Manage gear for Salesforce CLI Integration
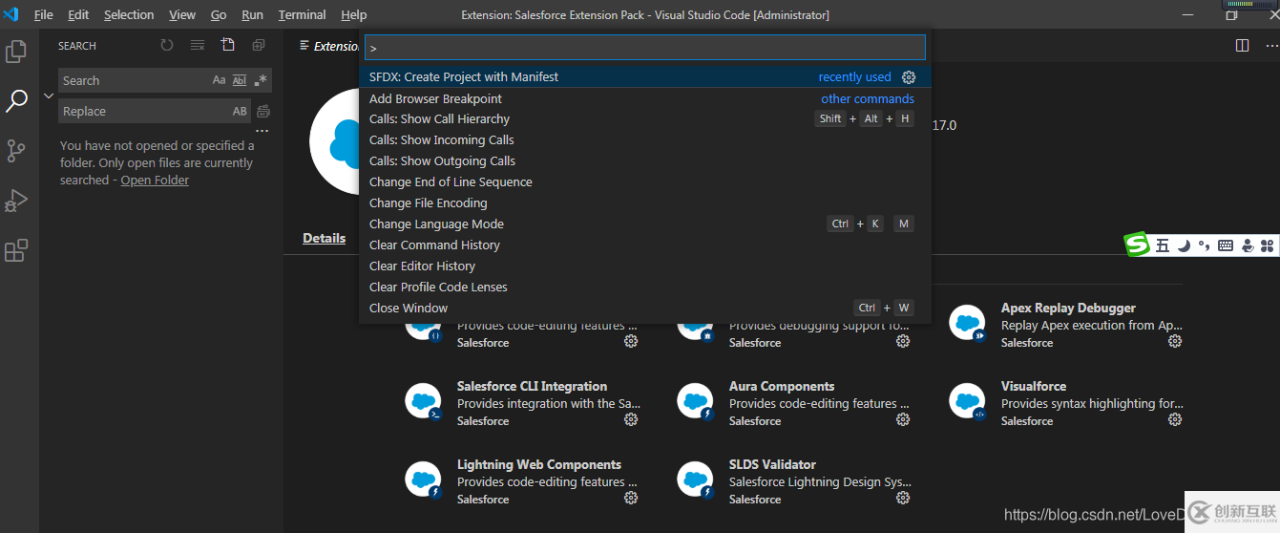This screenshot has width=1280, height=533. (631, 419)
